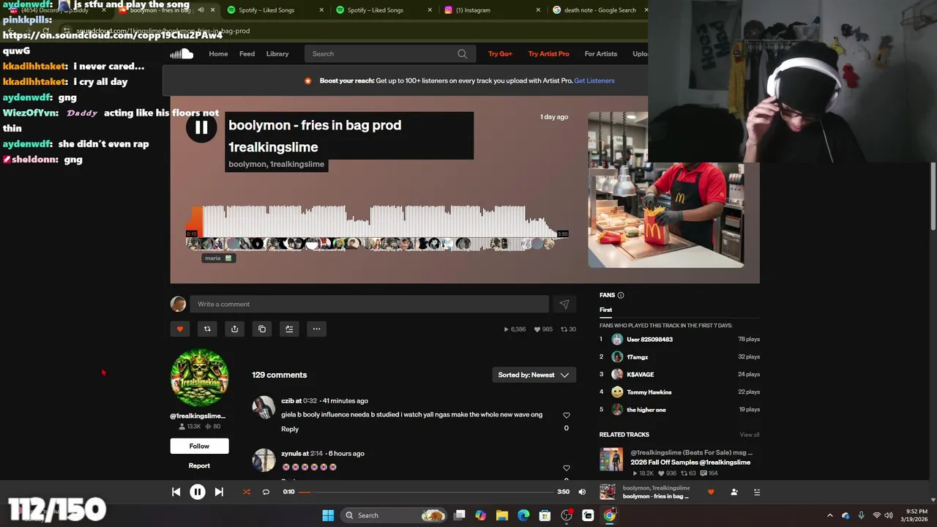The height and width of the screenshot is (527, 937).
Task: Open the For Artists nav item
Action: (601, 53)
